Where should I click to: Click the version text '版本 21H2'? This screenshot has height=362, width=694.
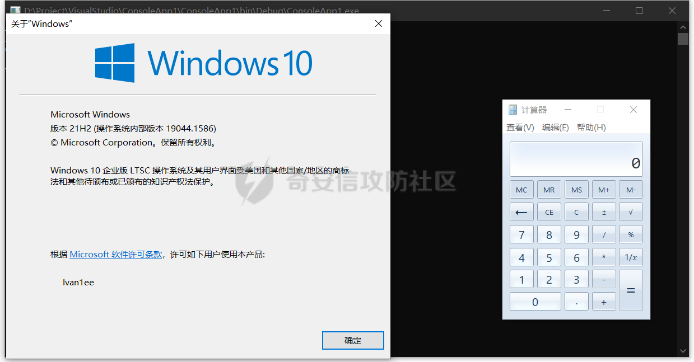tap(71, 128)
